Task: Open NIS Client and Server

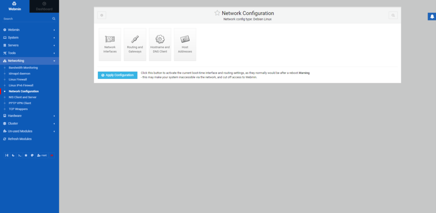Action: [x=23, y=97]
